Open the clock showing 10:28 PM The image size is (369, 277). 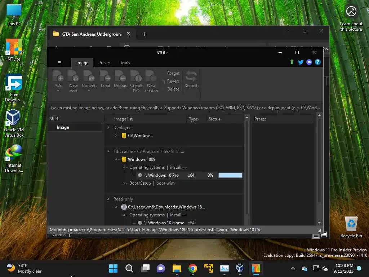(x=343, y=268)
